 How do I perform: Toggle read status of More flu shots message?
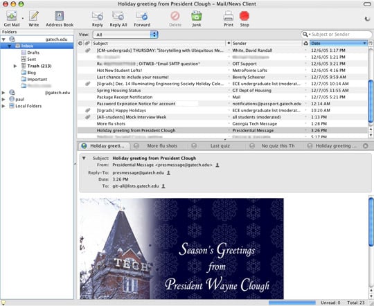click(x=229, y=124)
